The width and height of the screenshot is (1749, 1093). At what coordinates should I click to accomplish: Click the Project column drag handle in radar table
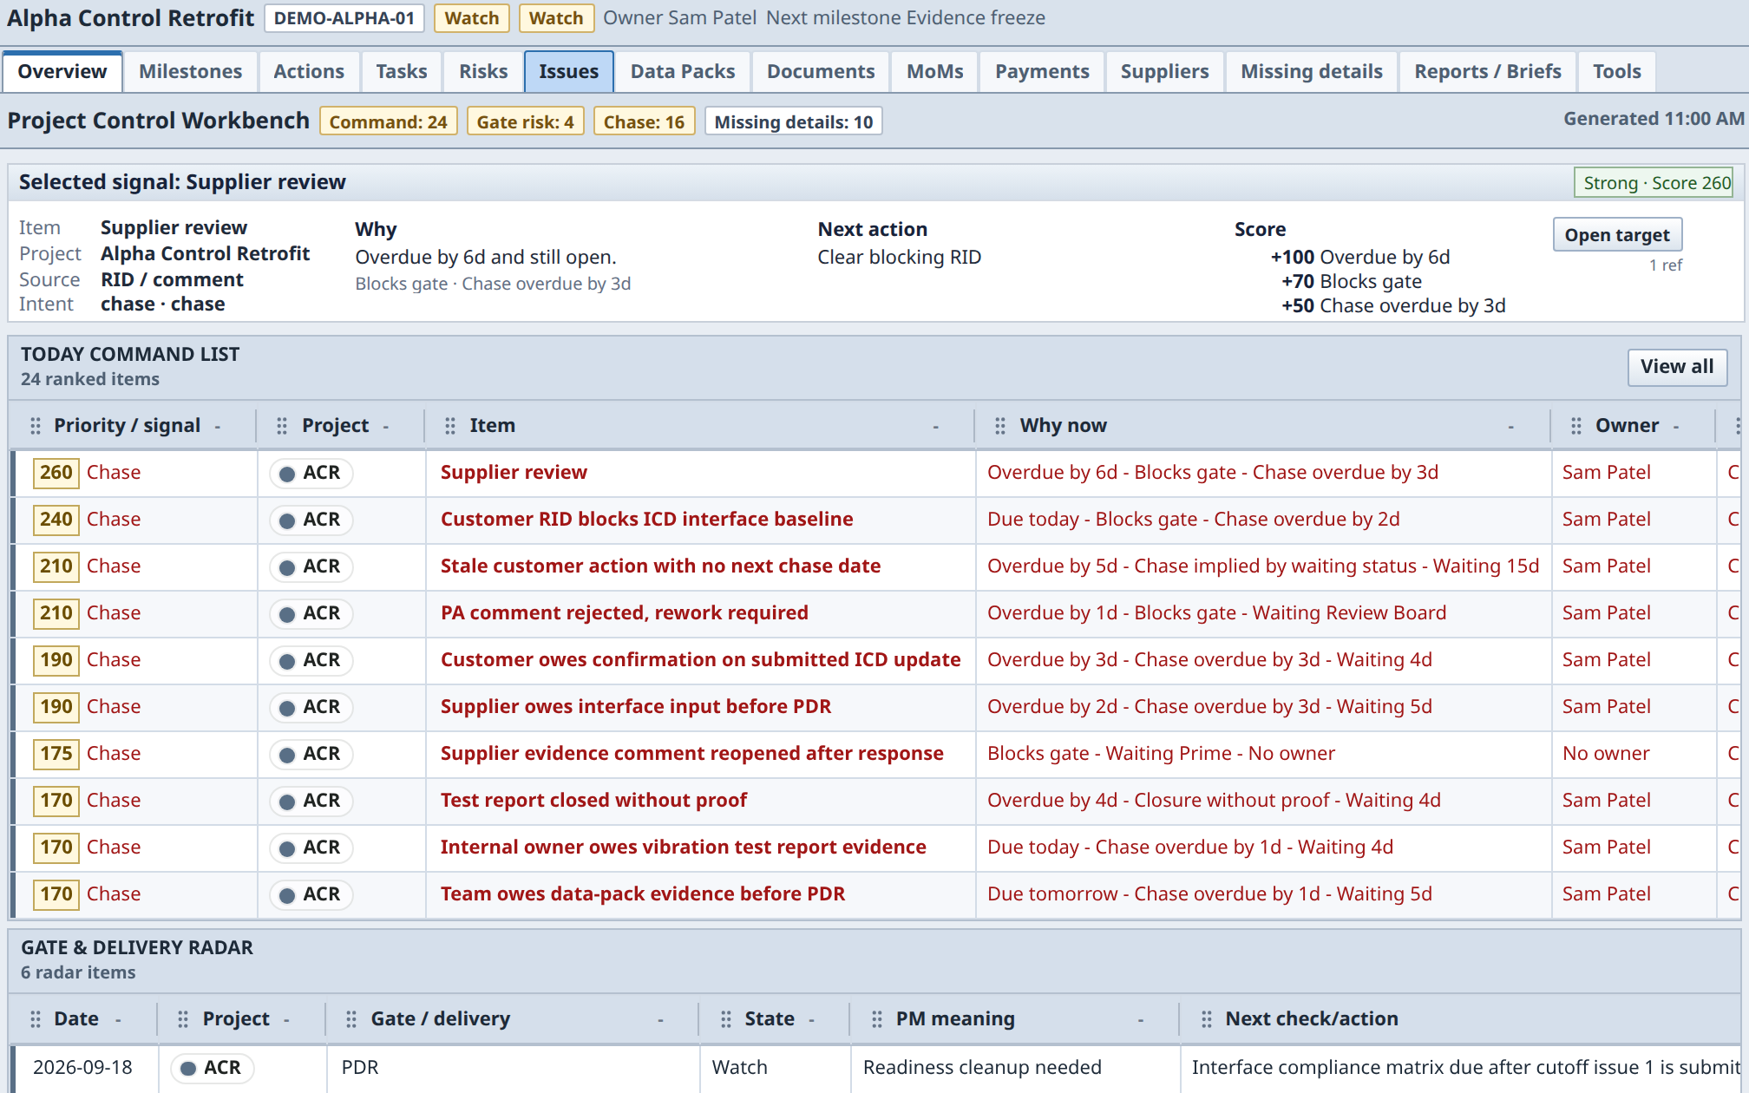pos(183,1019)
